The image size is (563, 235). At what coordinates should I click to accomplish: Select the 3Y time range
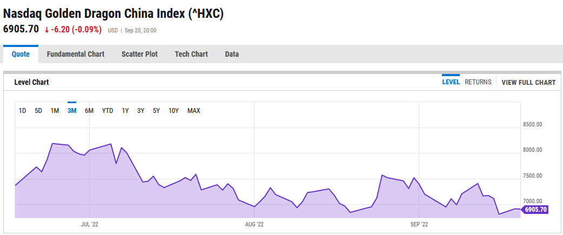(140, 111)
